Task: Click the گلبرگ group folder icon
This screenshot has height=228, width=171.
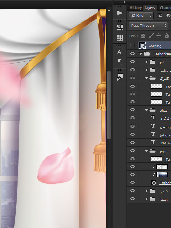Action: (152, 78)
